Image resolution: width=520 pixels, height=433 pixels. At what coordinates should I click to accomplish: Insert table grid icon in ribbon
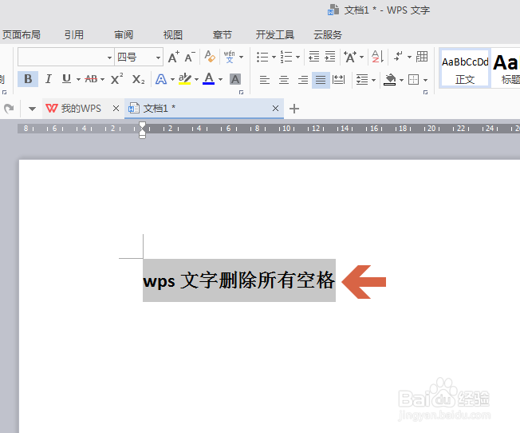pyautogui.click(x=422, y=57)
